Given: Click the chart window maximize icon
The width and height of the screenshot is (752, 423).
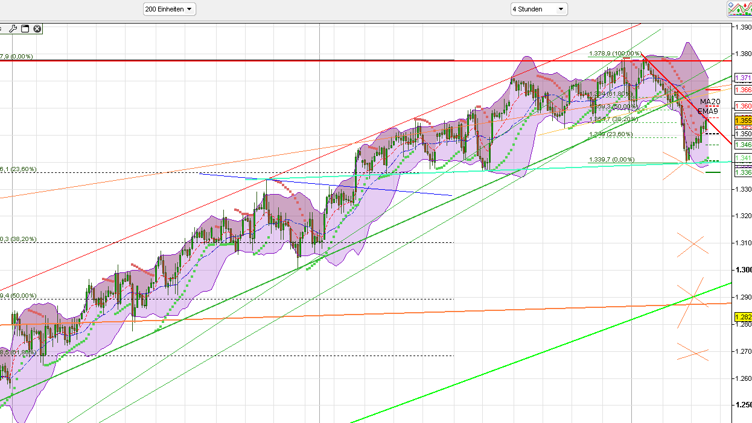Looking at the screenshot, I should [25, 28].
